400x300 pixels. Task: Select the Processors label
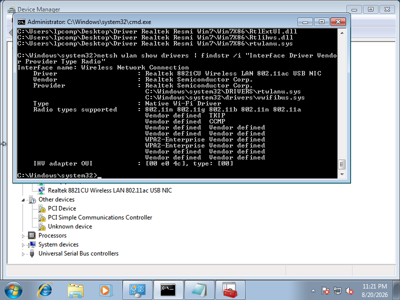tap(52, 235)
